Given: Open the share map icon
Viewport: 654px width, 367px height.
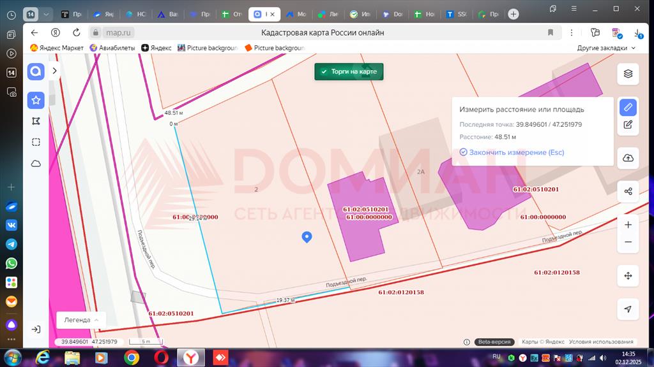Looking at the screenshot, I should coord(628,191).
